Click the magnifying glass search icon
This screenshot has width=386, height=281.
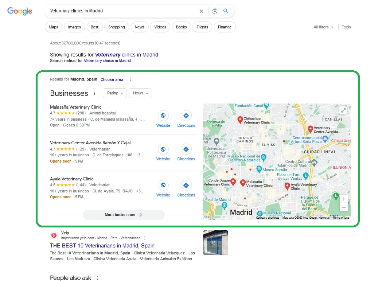pos(226,11)
